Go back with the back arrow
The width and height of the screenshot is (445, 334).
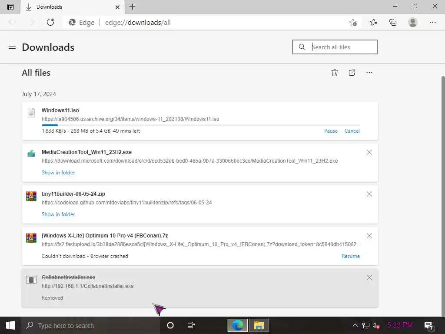coord(12,22)
